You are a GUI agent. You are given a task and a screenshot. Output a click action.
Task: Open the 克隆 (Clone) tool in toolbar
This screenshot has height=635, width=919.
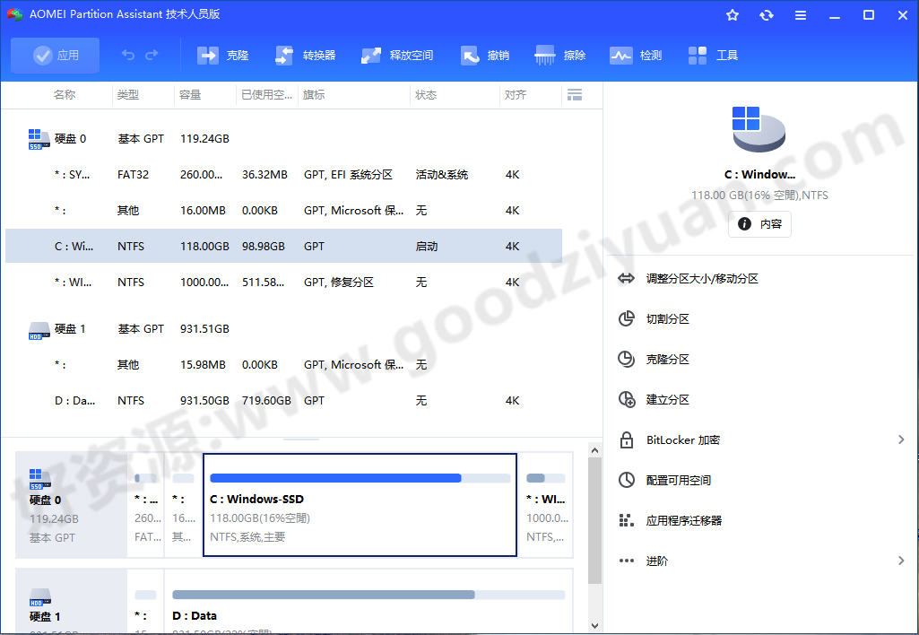pos(221,55)
